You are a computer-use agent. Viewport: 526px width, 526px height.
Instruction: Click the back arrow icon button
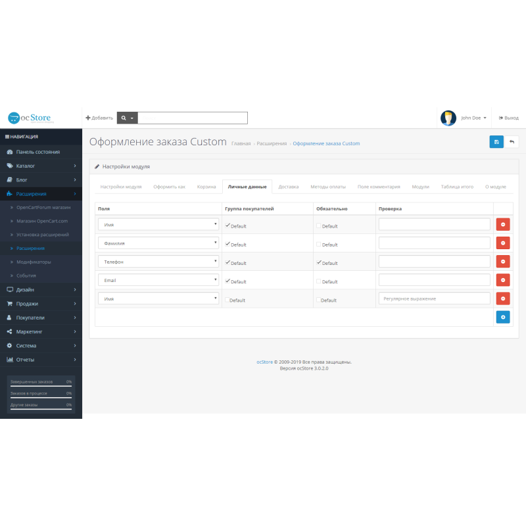pos(511,142)
